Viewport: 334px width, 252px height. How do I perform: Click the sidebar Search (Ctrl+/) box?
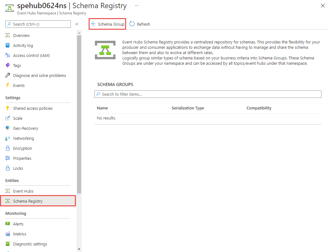[38, 24]
